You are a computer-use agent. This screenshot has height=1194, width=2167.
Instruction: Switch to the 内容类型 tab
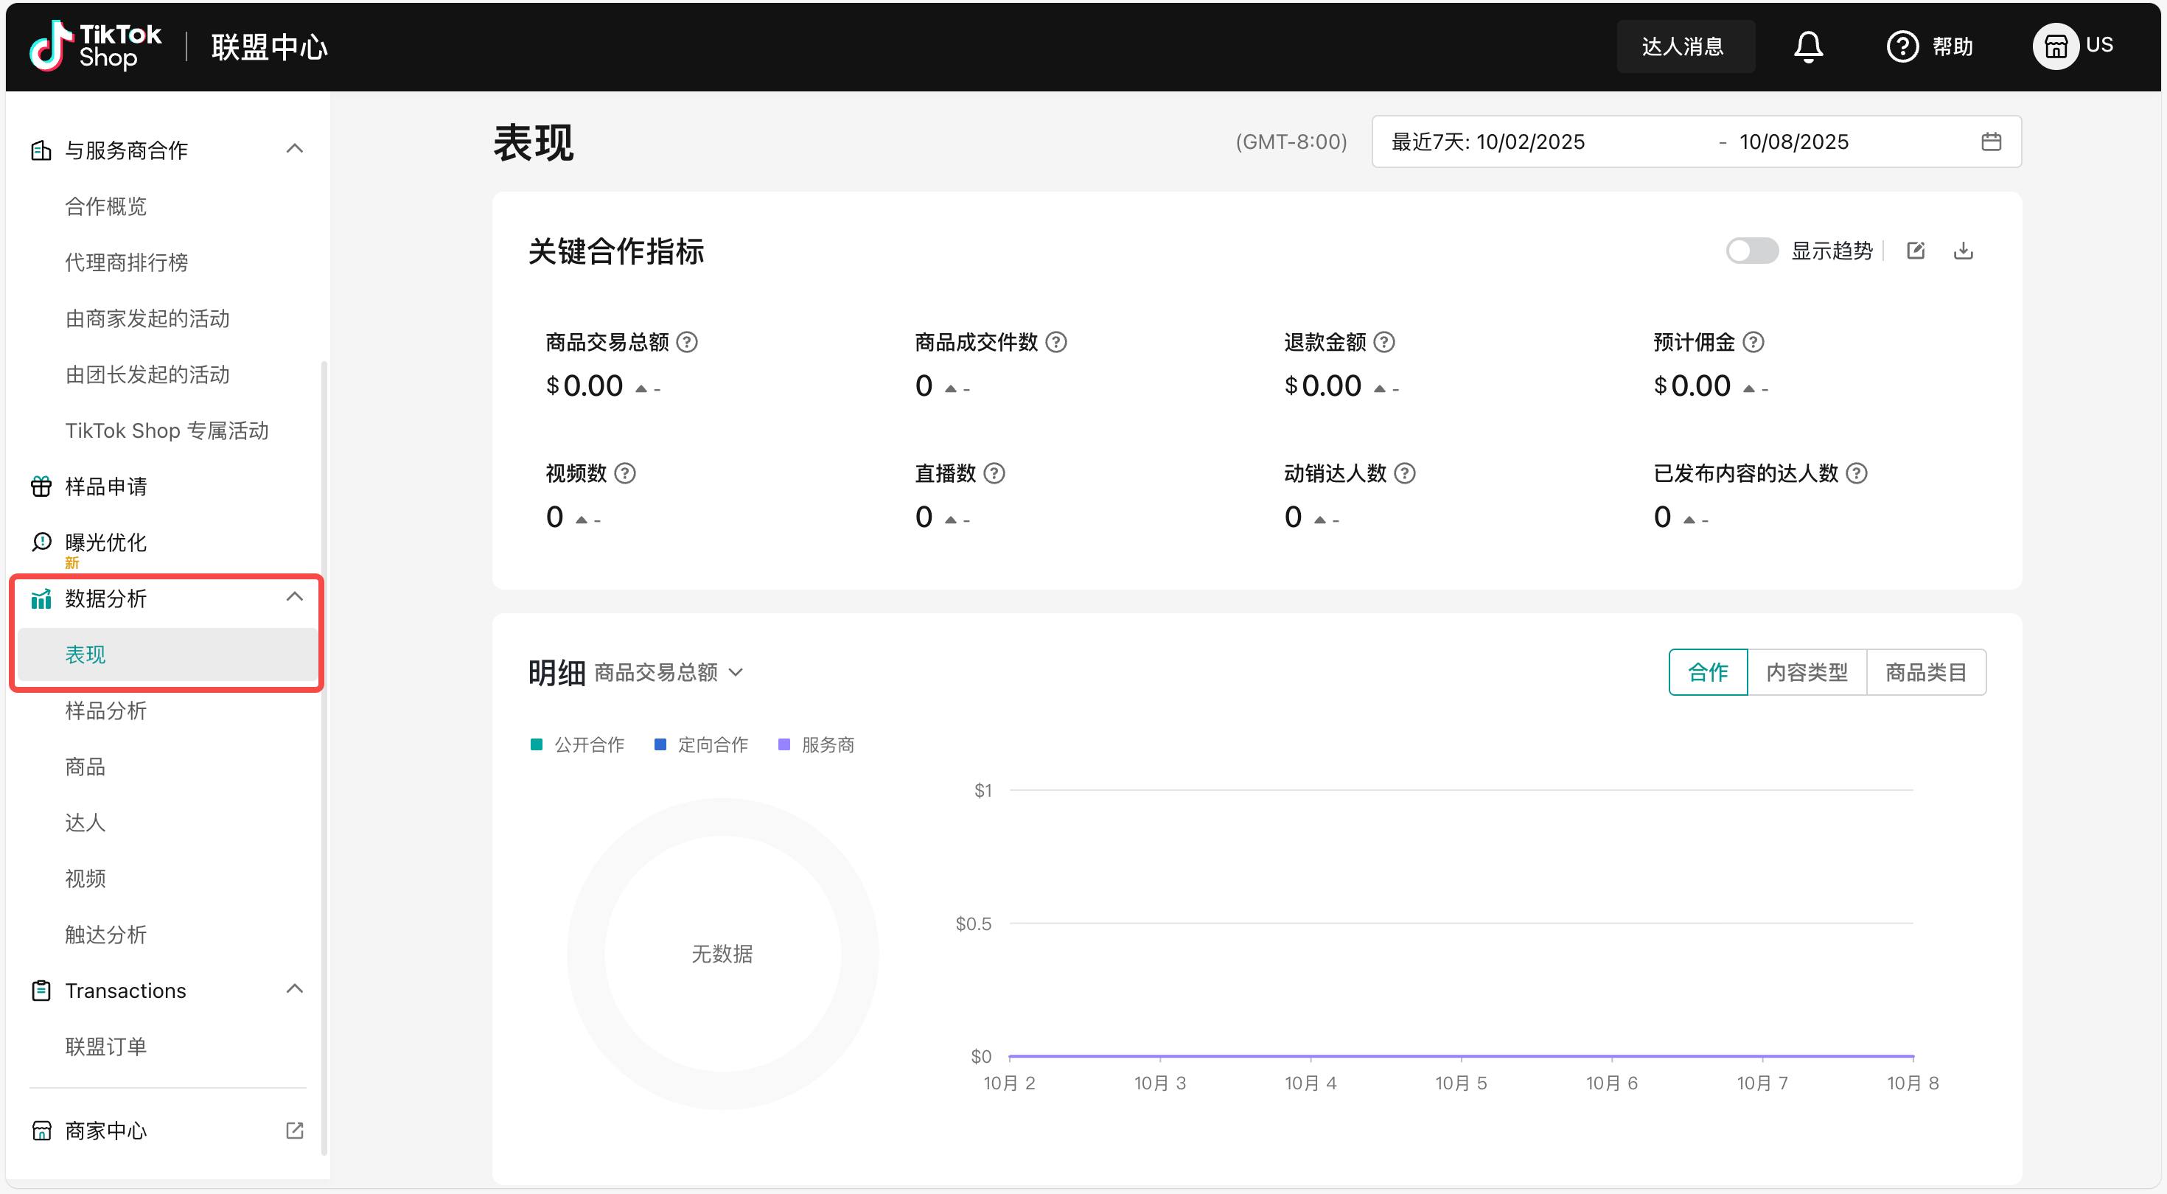pyautogui.click(x=1806, y=672)
